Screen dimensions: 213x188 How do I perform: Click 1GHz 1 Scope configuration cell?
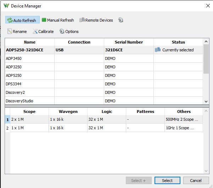pos(184,128)
